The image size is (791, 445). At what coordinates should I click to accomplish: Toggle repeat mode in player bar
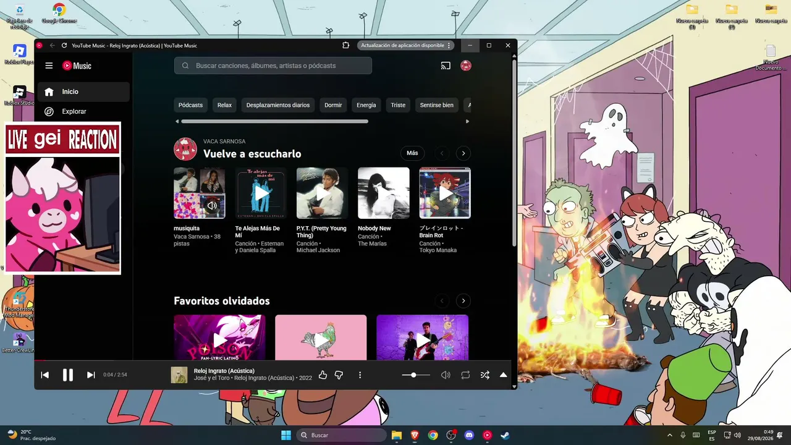click(x=465, y=375)
